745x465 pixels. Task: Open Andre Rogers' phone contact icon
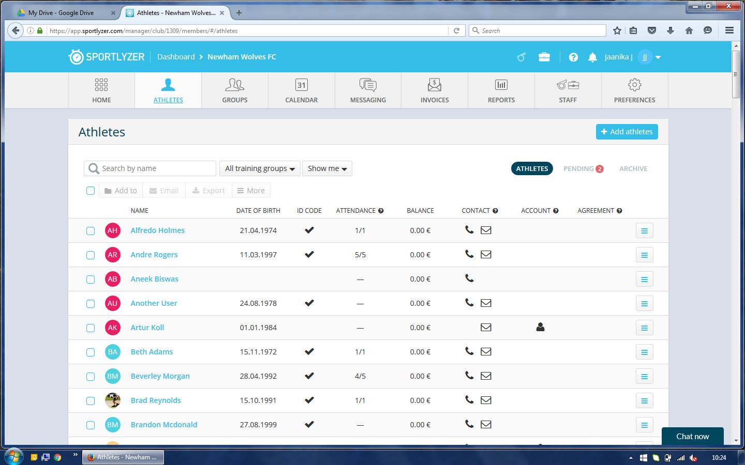[x=469, y=254]
